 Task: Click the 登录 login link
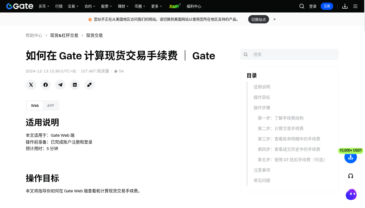[x=313, y=6]
